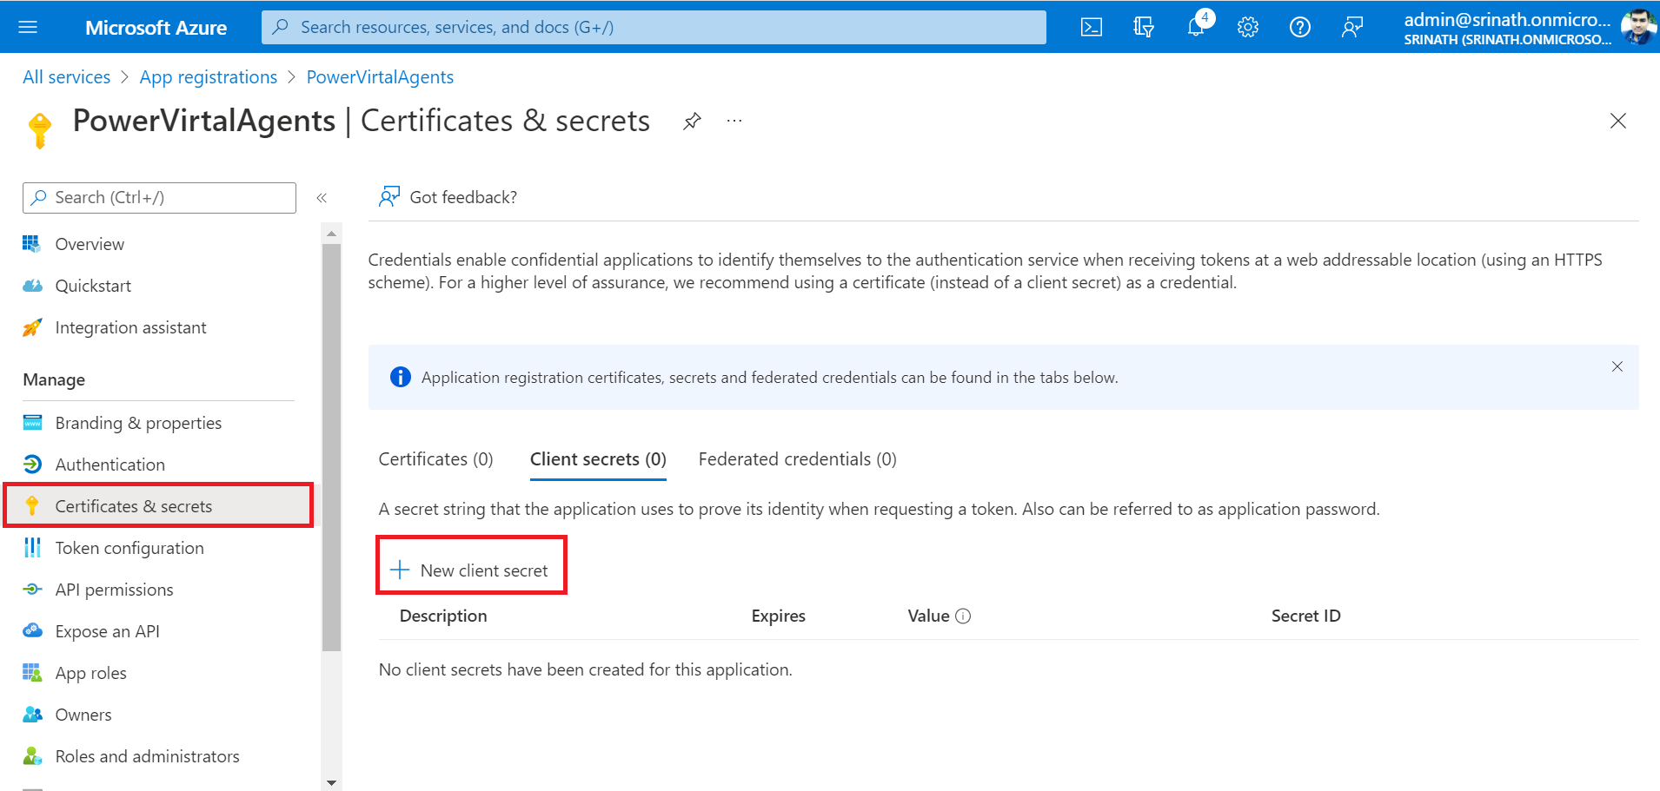Open the Help question mark icon
Image resolution: width=1660 pixels, height=791 pixels.
click(1299, 28)
